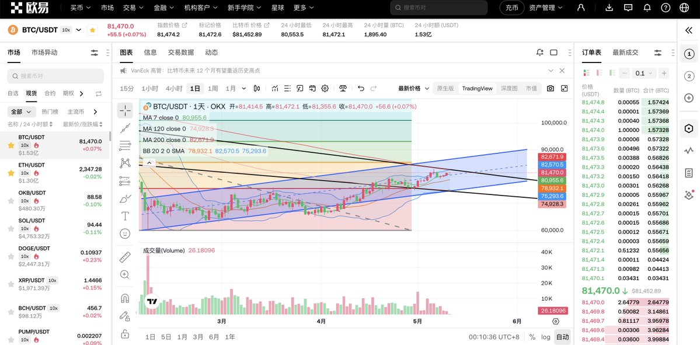Switch to the 交易数据 tab

(x=181, y=52)
